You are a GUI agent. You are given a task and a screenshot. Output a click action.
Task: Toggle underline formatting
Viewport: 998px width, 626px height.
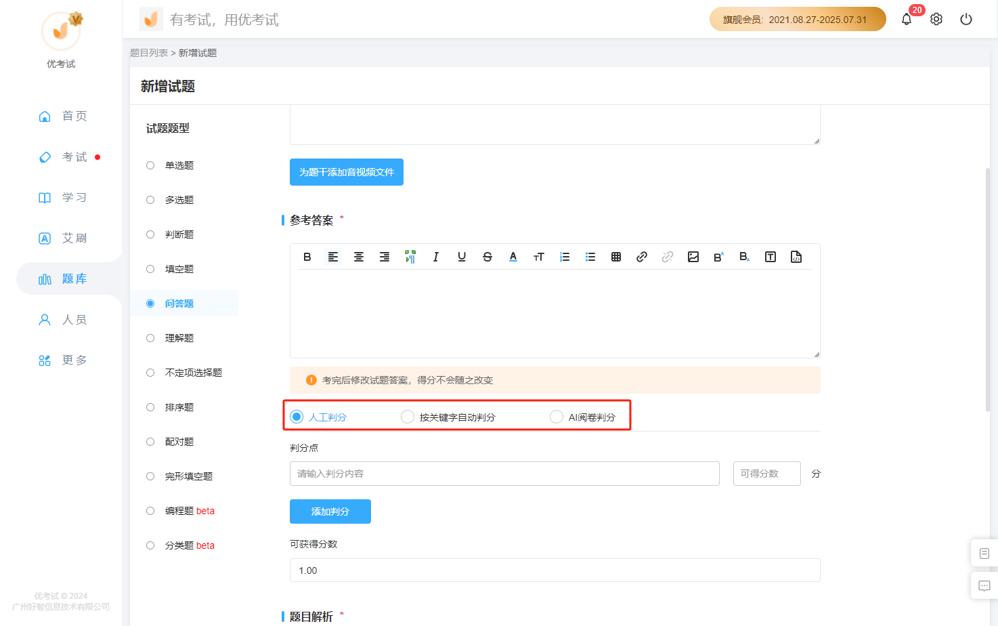click(x=462, y=257)
